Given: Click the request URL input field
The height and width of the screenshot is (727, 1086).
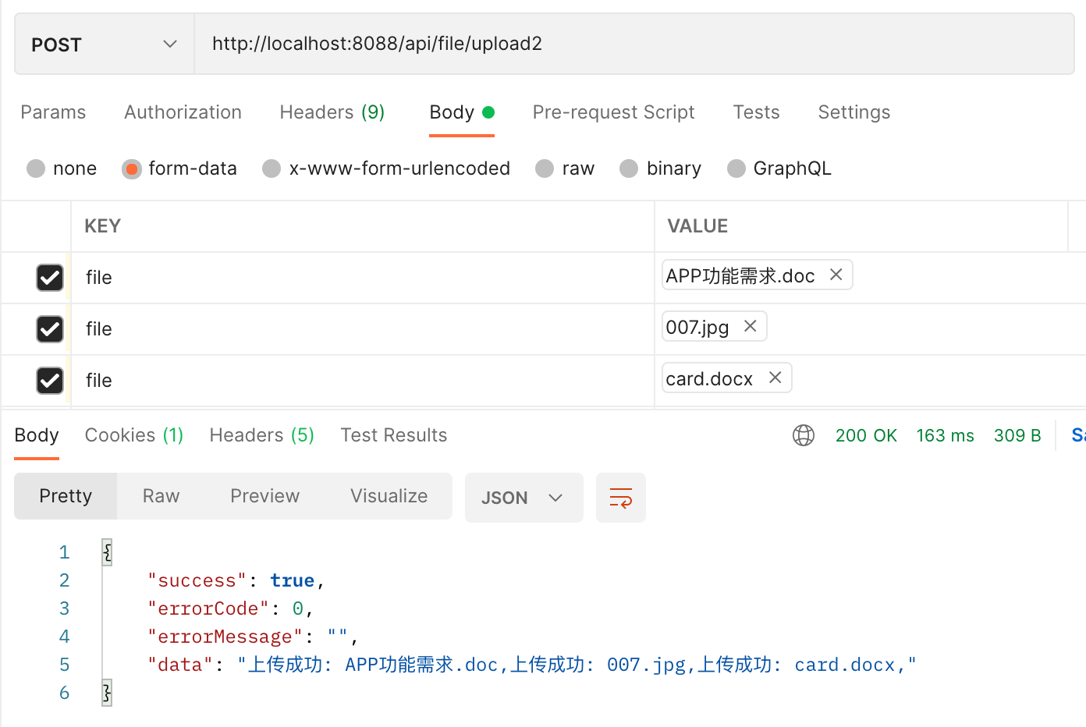Looking at the screenshot, I should [x=632, y=44].
